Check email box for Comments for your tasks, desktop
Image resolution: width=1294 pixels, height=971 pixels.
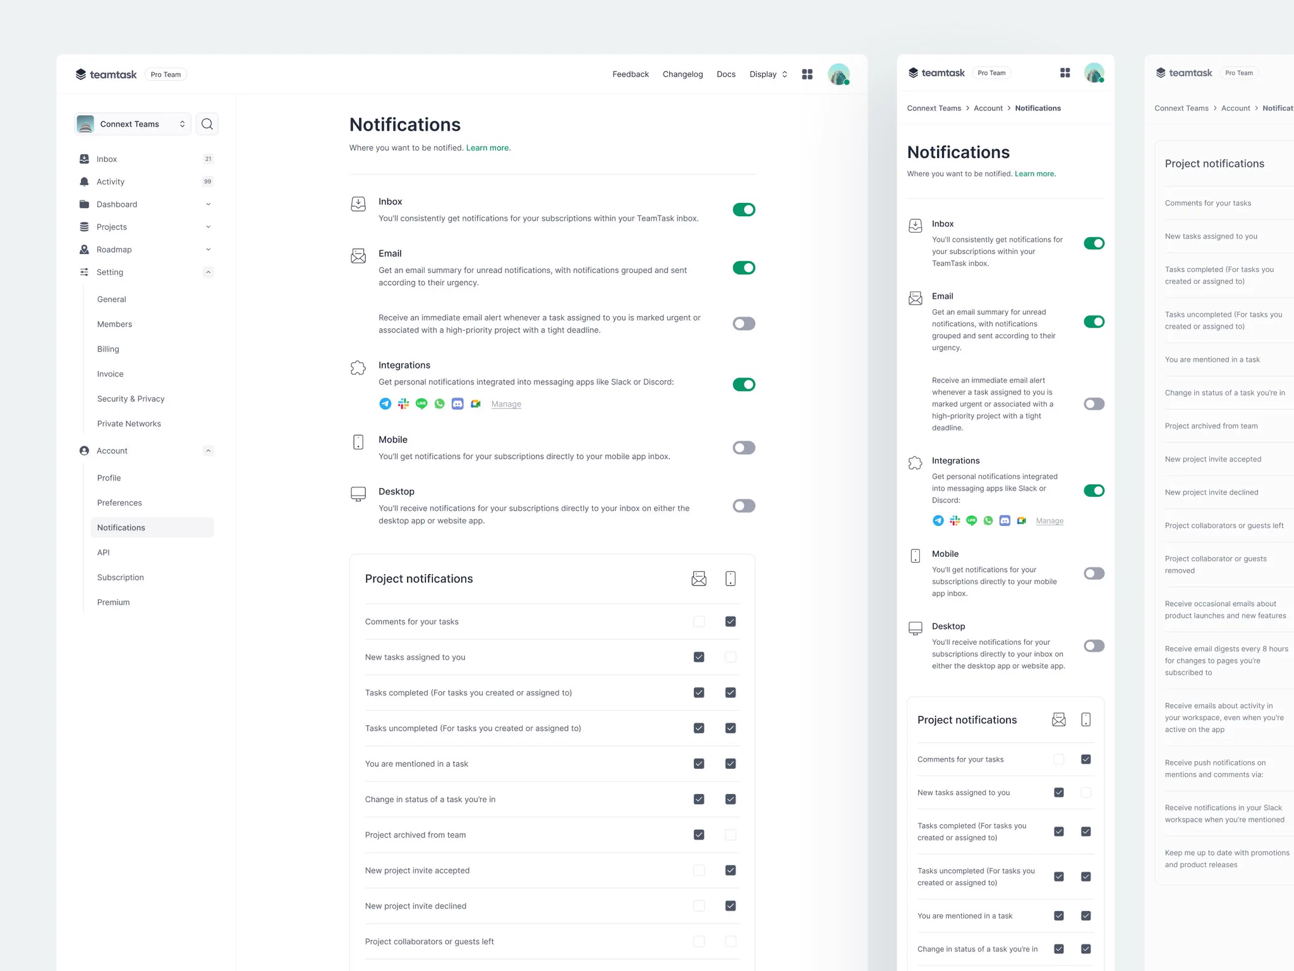point(699,621)
